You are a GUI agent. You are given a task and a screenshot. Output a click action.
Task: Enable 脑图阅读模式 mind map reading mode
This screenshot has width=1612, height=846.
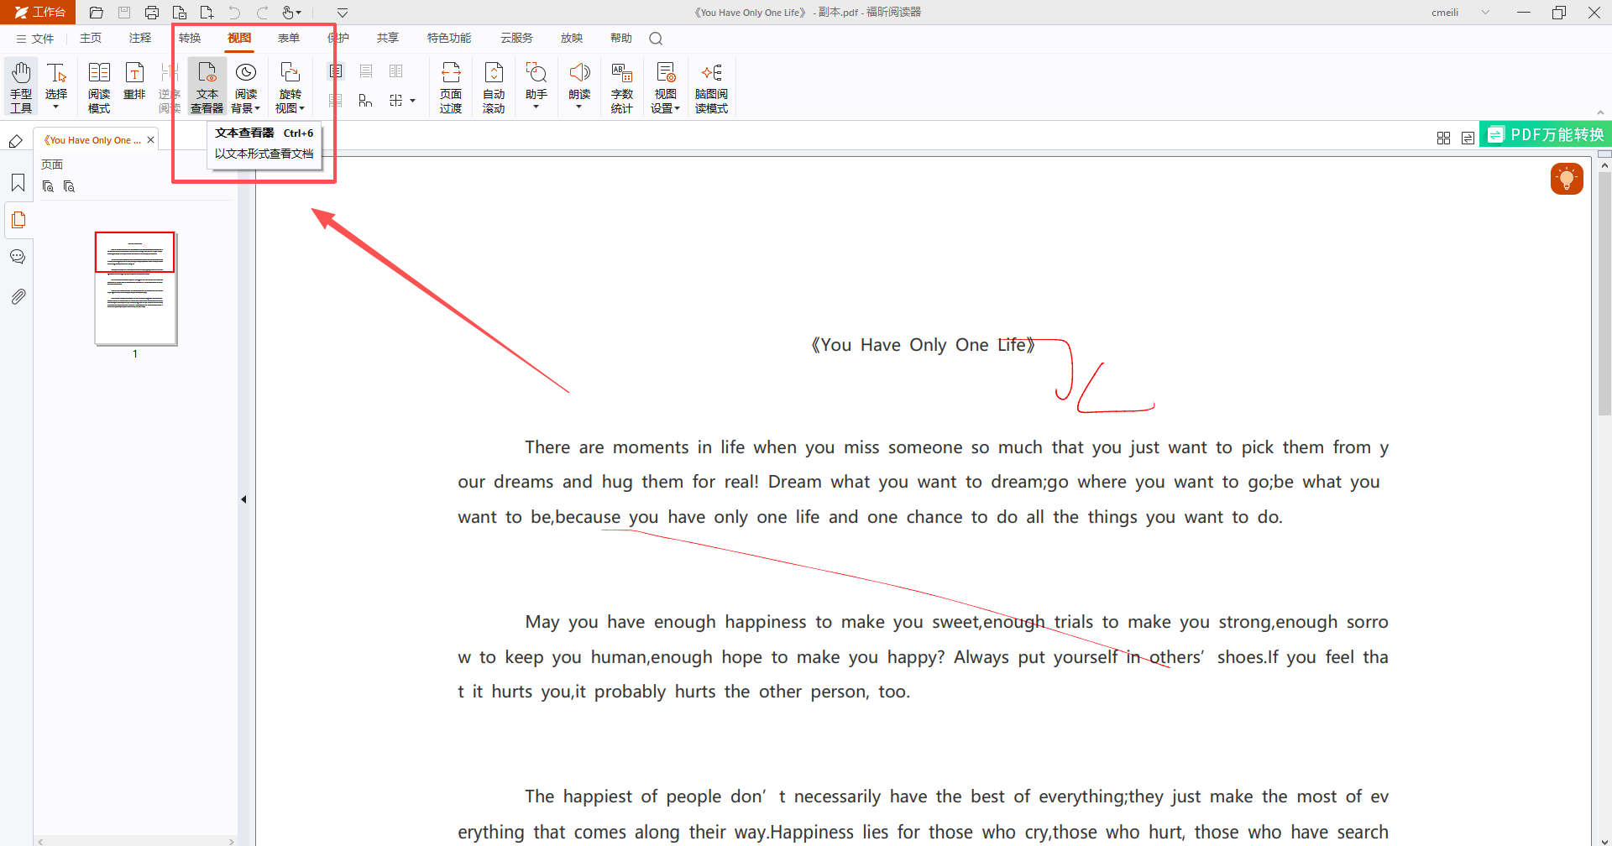click(711, 86)
